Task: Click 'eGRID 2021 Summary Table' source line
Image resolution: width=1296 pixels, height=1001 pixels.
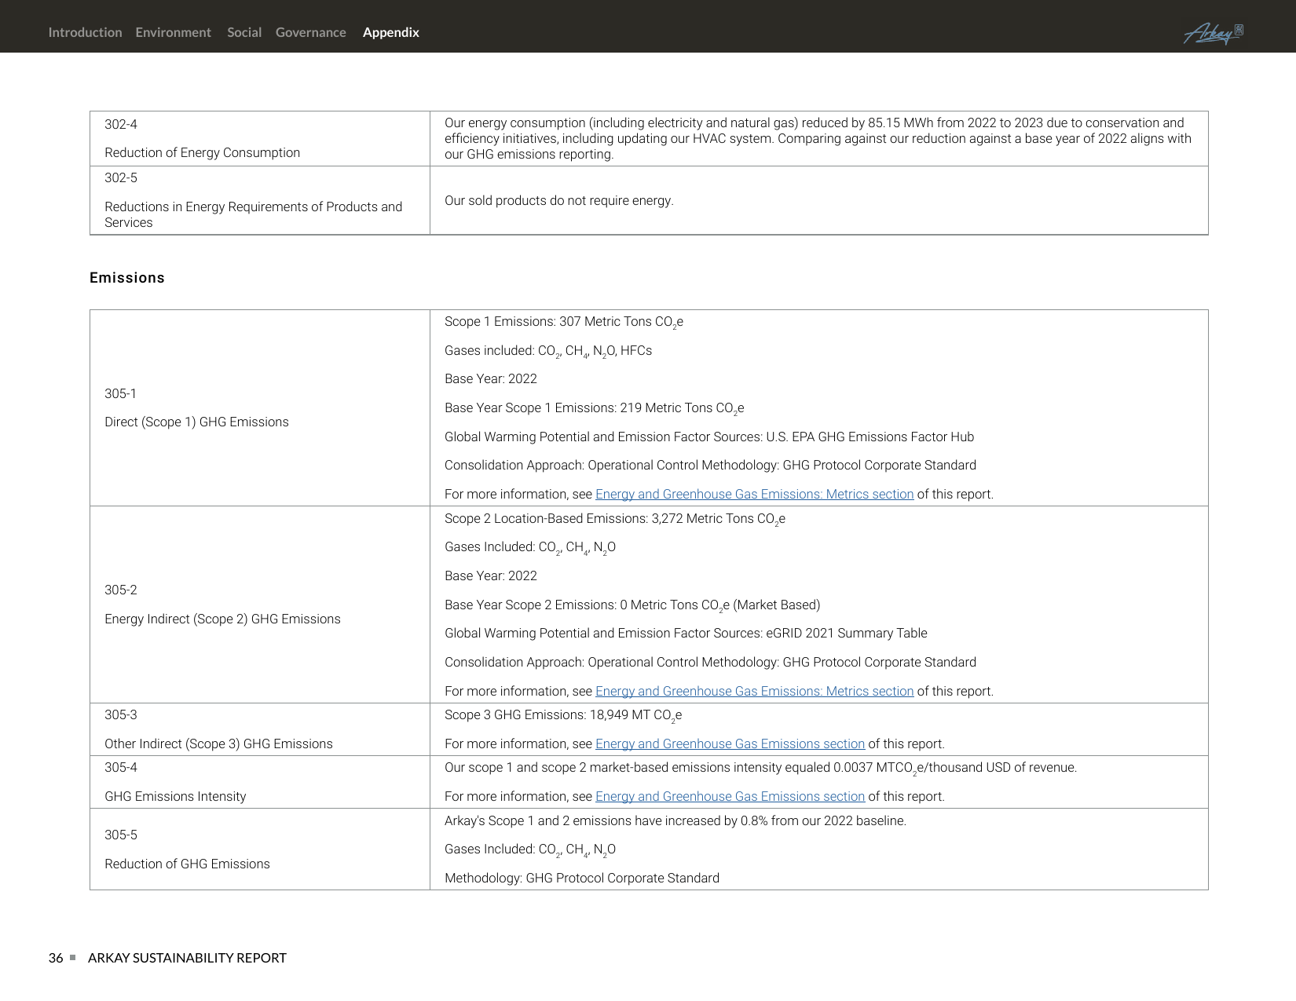Action: click(x=686, y=633)
